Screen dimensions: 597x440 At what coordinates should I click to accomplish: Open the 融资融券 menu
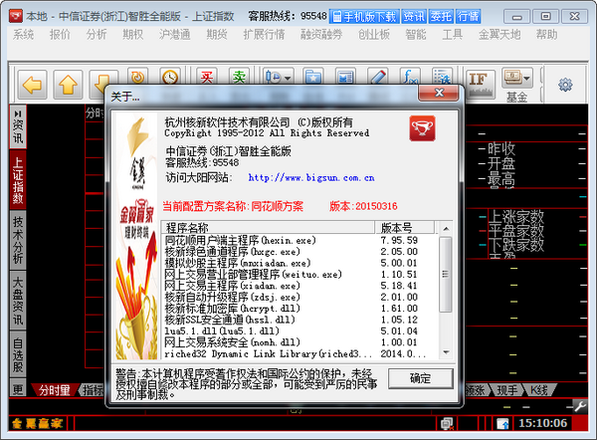[321, 35]
